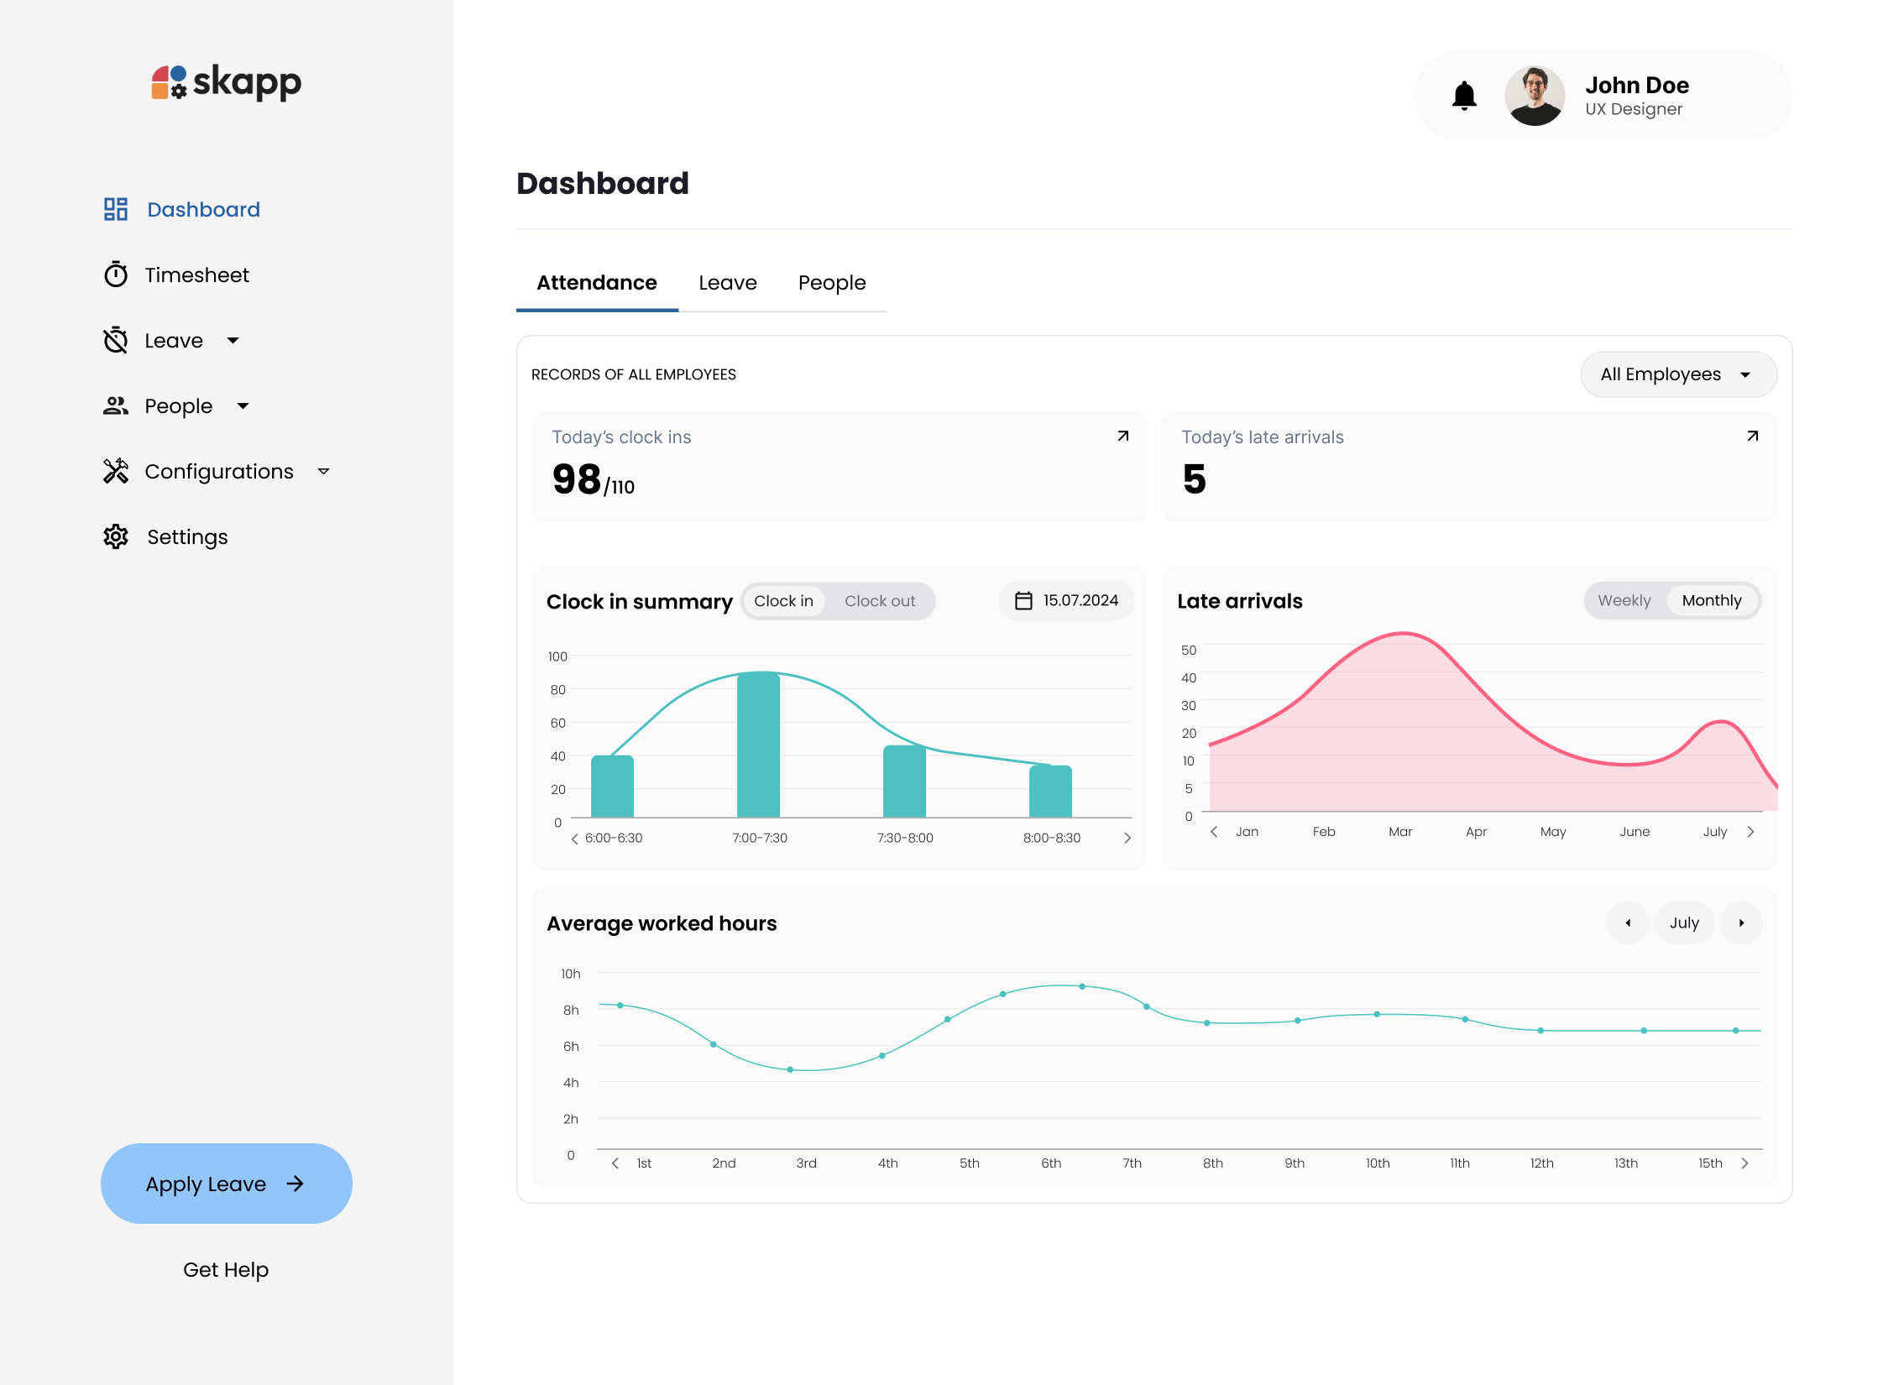Viewport: 1904px width, 1385px height.
Task: Expand Today's clock ins with the arrow icon
Action: tap(1122, 436)
